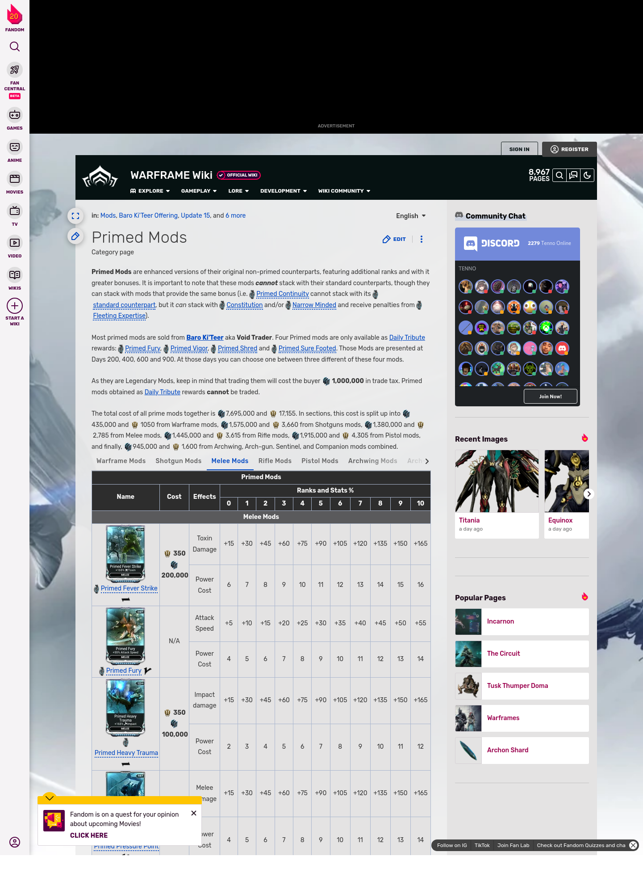Open TikTok link in bottom bar
This screenshot has height=894, width=643.
tap(482, 845)
